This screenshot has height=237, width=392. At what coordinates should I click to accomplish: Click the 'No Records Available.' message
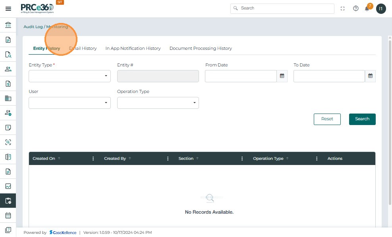(x=209, y=212)
